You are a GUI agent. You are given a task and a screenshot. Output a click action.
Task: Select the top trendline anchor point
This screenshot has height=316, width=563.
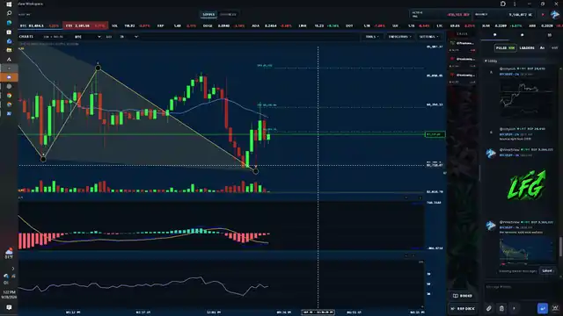coord(98,68)
